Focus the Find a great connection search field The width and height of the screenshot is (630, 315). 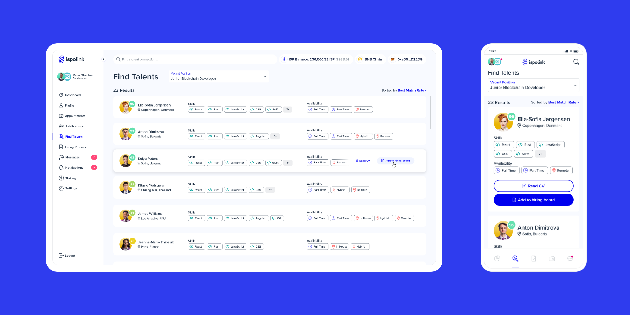pyautogui.click(x=195, y=59)
